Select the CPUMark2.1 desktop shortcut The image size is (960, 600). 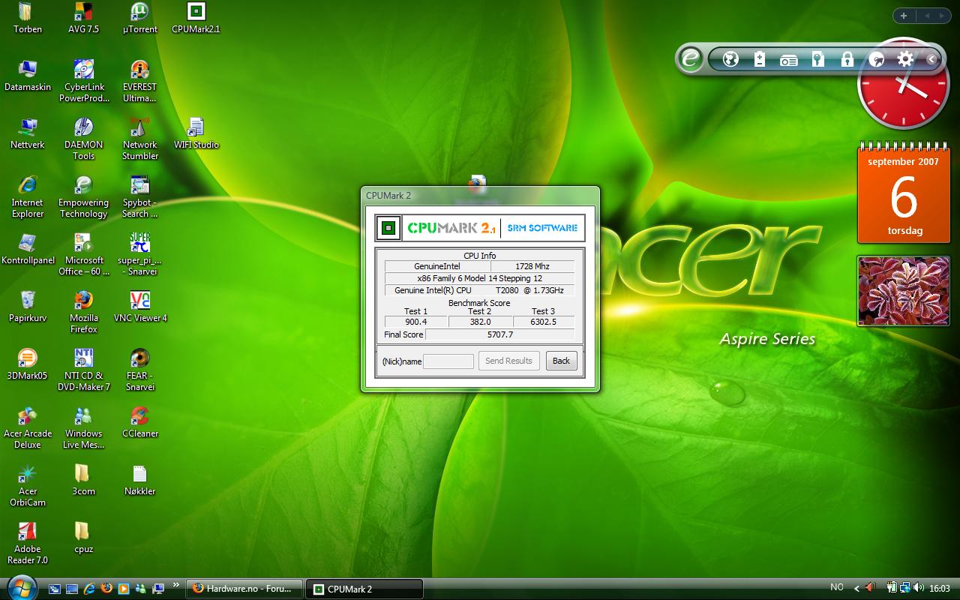pos(196,18)
